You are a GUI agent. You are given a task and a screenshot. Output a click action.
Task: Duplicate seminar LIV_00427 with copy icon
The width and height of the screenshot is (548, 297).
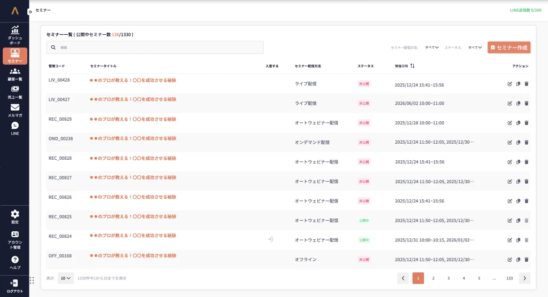[518, 104]
